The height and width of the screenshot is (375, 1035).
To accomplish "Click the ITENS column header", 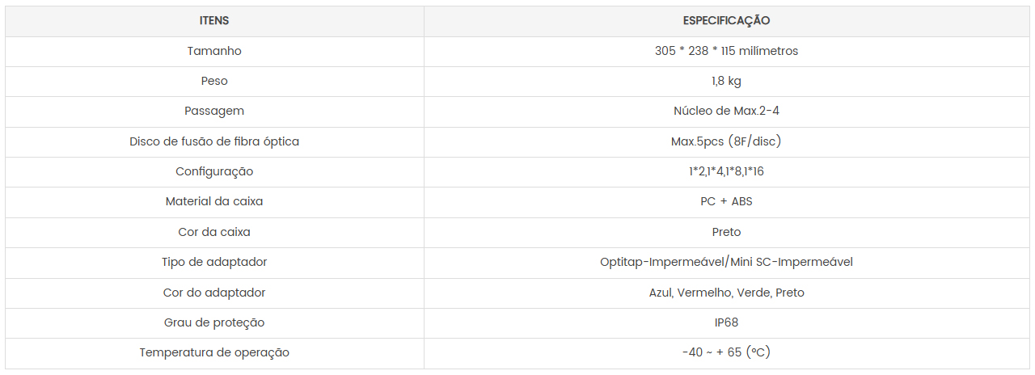I will pyautogui.click(x=214, y=21).
